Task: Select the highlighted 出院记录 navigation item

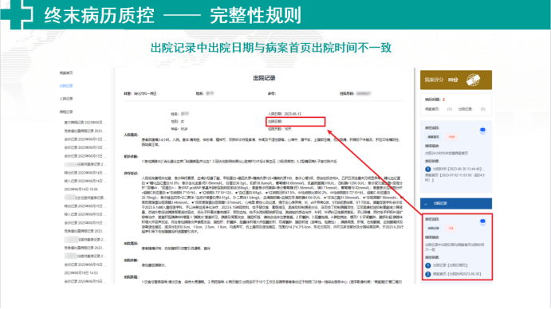Action: coord(66,86)
